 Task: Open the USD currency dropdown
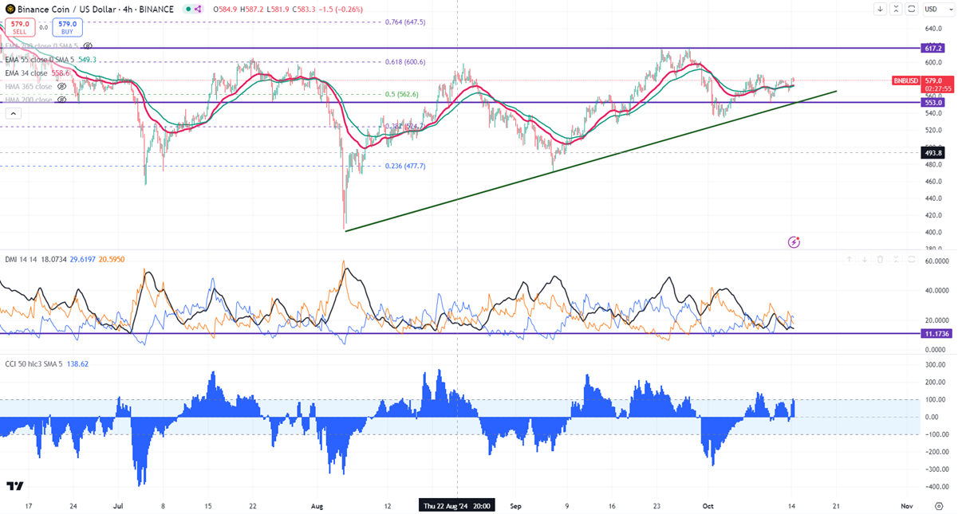click(x=939, y=9)
